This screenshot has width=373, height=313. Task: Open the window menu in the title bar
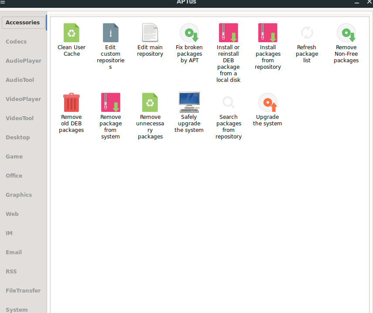(x=2, y=2)
